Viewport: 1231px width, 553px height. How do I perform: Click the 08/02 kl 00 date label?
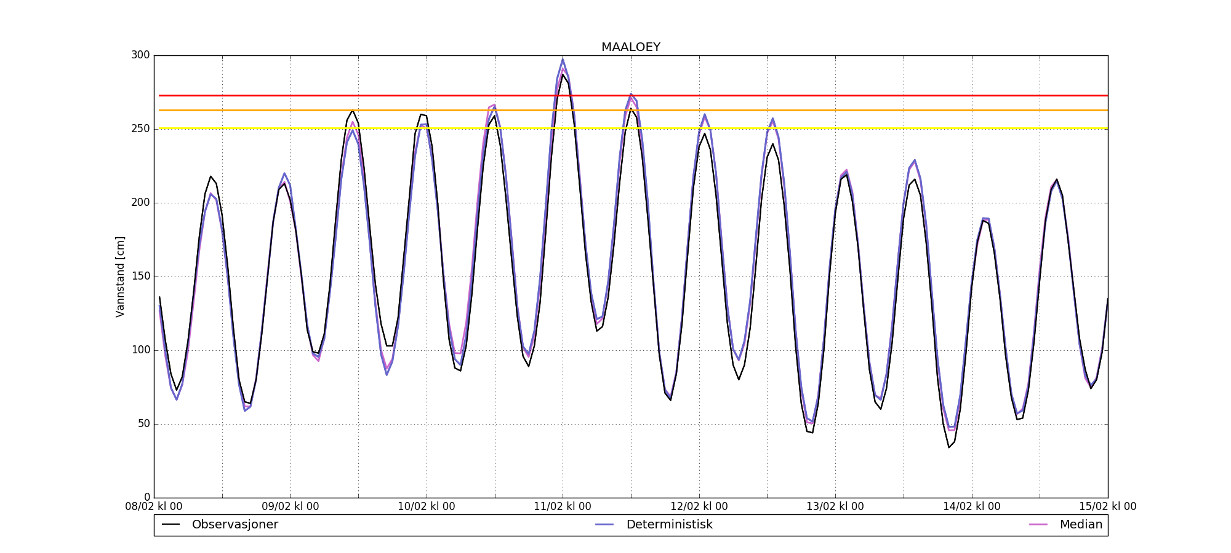click(154, 507)
